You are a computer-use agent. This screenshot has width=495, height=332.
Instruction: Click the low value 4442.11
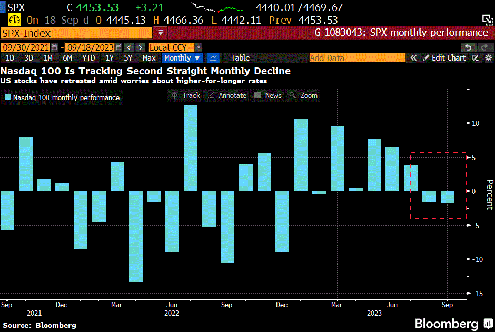tap(241, 20)
